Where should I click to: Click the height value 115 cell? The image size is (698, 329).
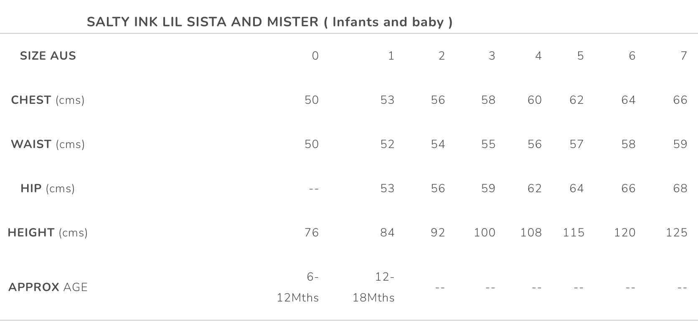click(x=573, y=233)
